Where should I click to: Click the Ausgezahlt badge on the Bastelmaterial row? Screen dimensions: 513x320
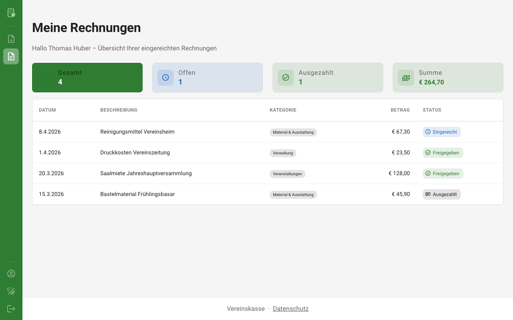442,194
